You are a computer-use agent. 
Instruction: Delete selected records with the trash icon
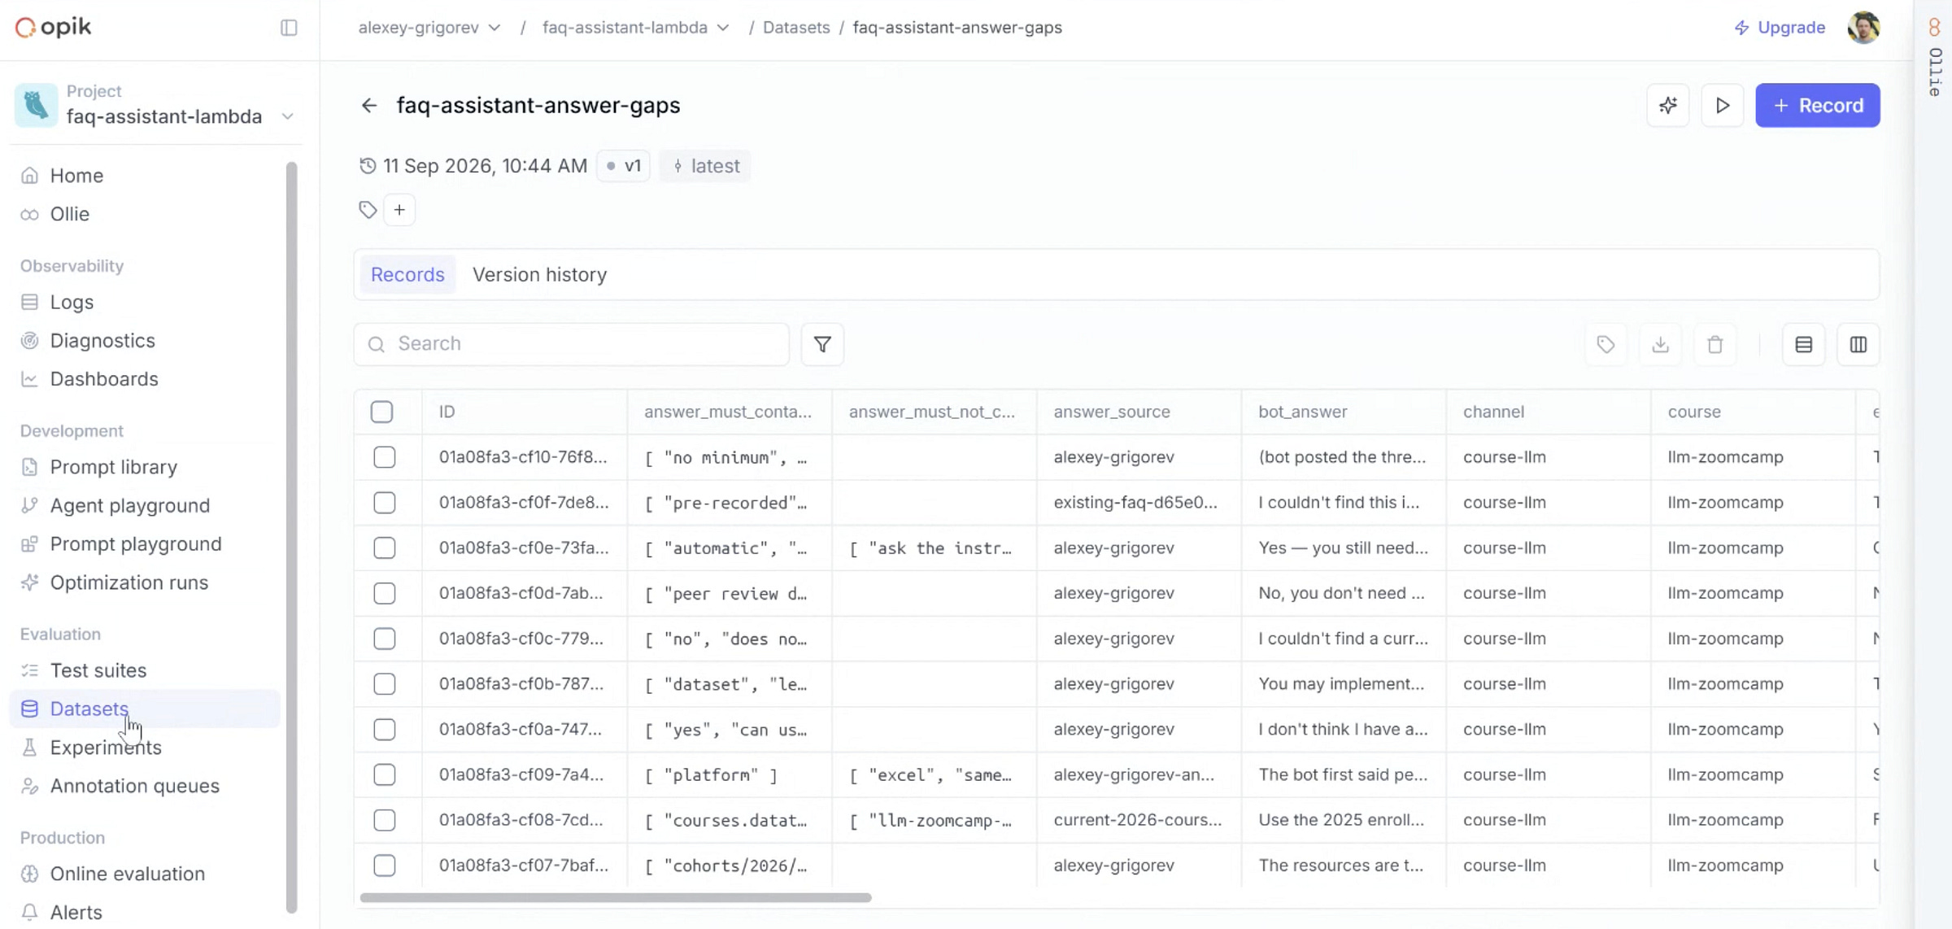pos(1715,345)
